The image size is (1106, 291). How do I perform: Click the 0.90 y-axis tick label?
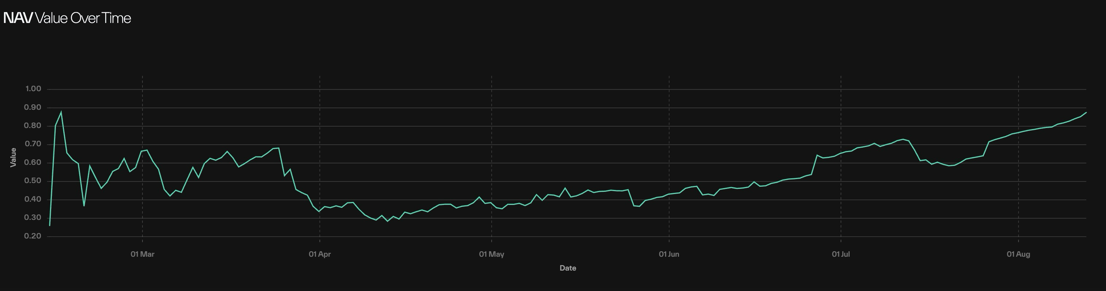(33, 108)
